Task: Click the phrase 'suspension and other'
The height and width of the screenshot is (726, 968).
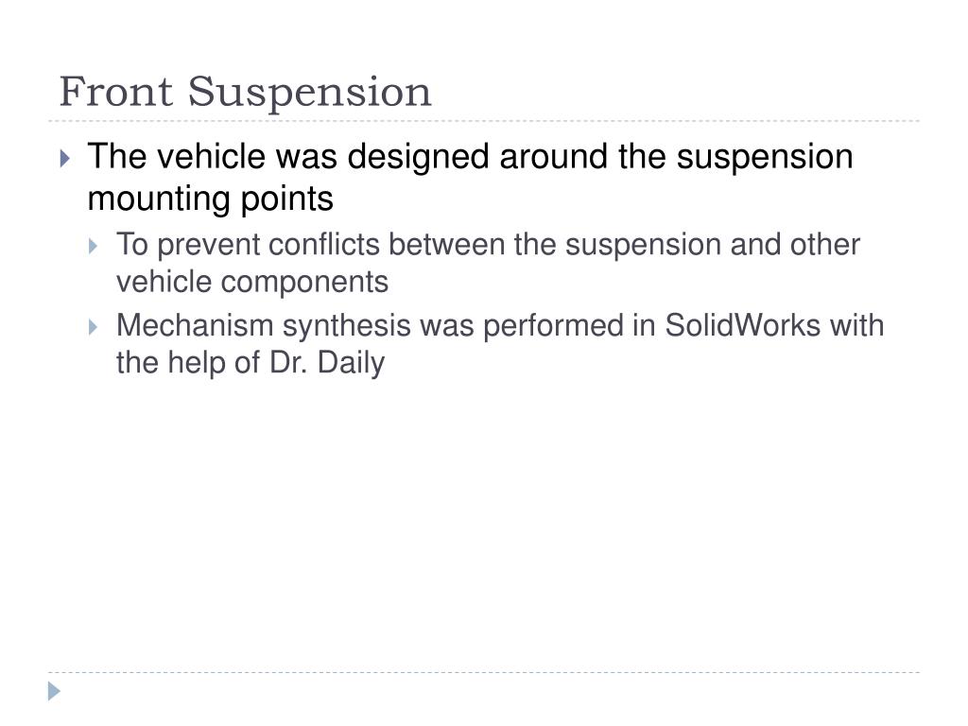Action: (x=713, y=245)
